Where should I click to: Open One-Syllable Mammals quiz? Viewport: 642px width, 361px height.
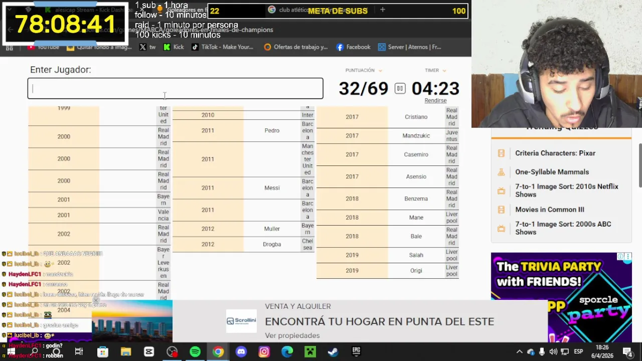552,172
